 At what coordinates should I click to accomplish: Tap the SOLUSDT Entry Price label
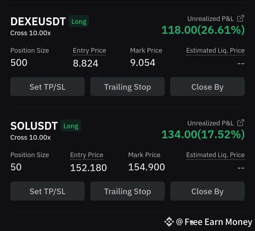[x=87, y=155]
